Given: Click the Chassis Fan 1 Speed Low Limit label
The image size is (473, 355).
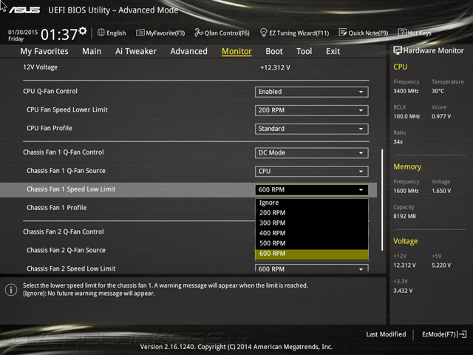Looking at the screenshot, I should [71, 189].
